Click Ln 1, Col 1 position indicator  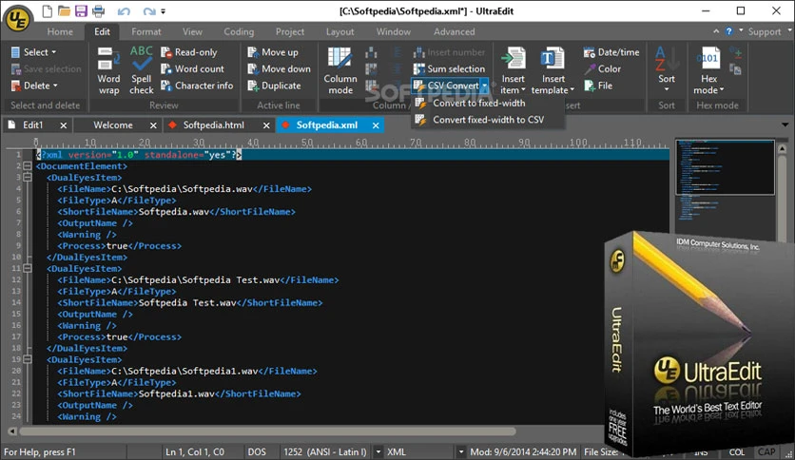point(195,451)
